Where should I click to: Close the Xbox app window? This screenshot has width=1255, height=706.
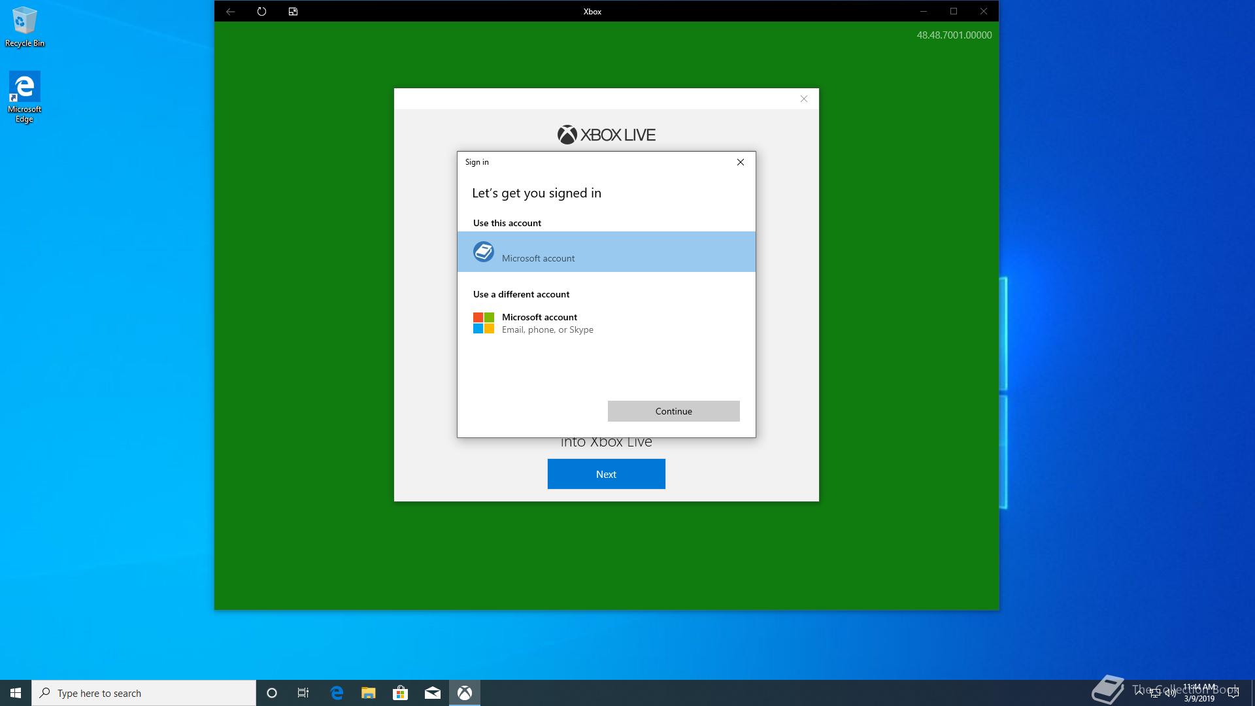[984, 11]
